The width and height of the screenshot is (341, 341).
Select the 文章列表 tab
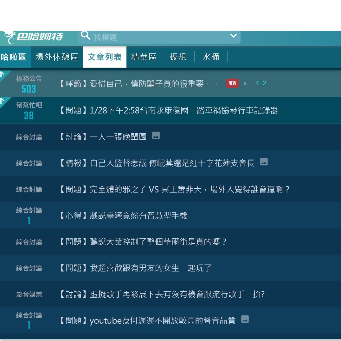click(x=105, y=57)
